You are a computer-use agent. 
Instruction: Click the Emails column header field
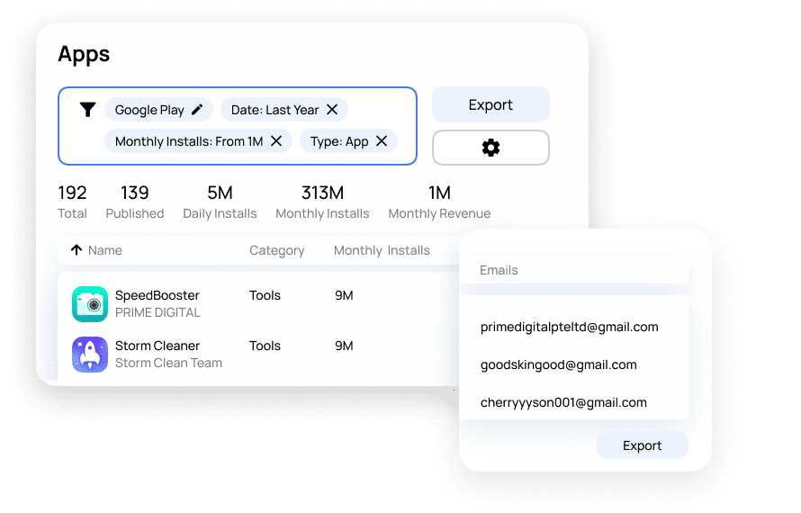click(573, 270)
